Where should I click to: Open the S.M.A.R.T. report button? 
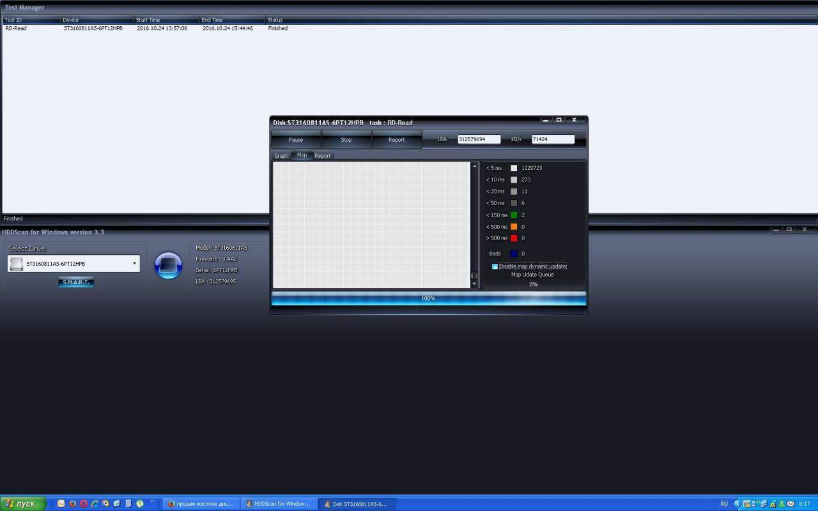pyautogui.click(x=76, y=282)
